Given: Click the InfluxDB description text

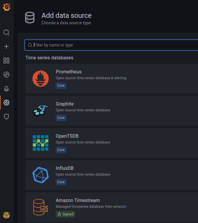Looking at the screenshot, I should click(83, 174).
